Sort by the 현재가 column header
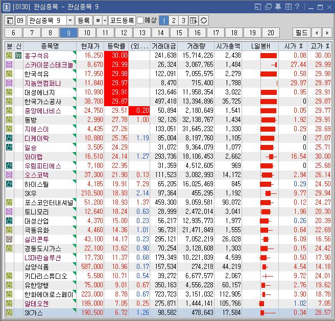 coord(90,46)
